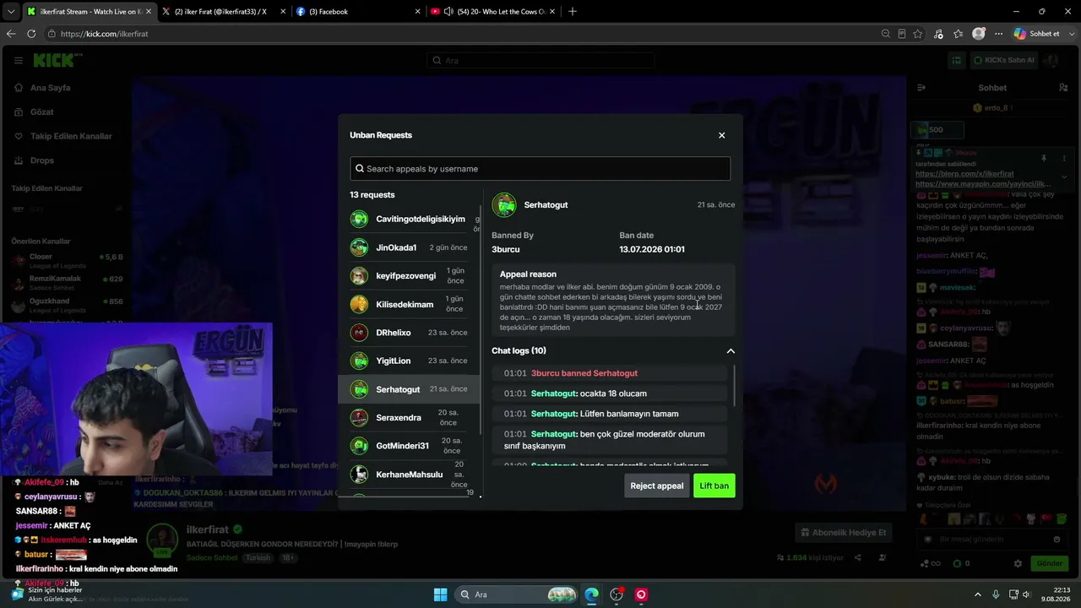Image resolution: width=1081 pixels, height=608 pixels.
Task: Open Kilisedekimam's unban request
Action: pos(410,304)
